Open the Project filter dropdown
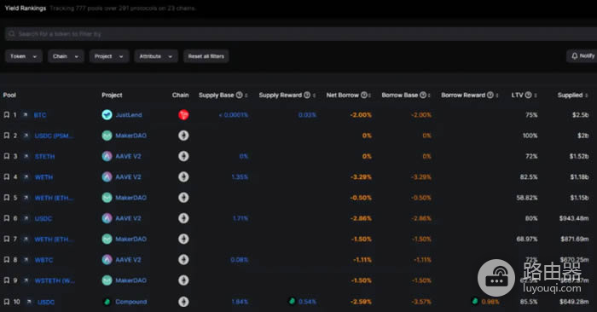The height and width of the screenshot is (312, 597). tap(109, 56)
